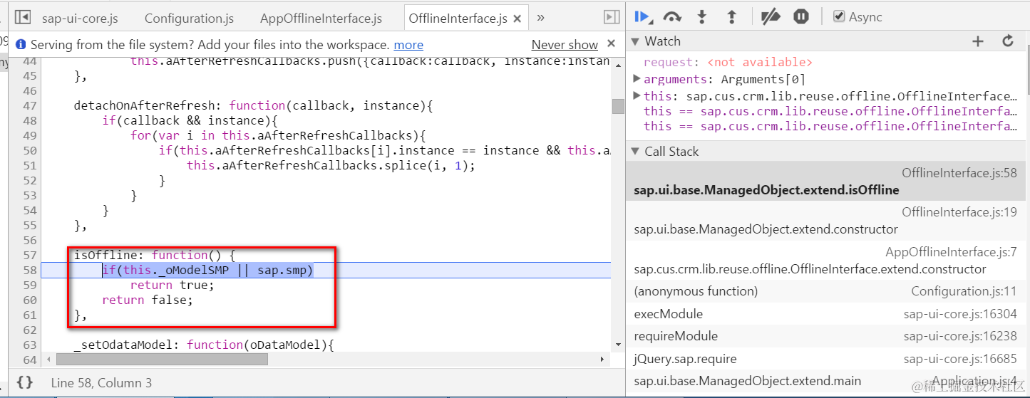Image resolution: width=1030 pixels, height=398 pixels.
Task: Switch to the sap-ui-core.js tab
Action: 80,19
